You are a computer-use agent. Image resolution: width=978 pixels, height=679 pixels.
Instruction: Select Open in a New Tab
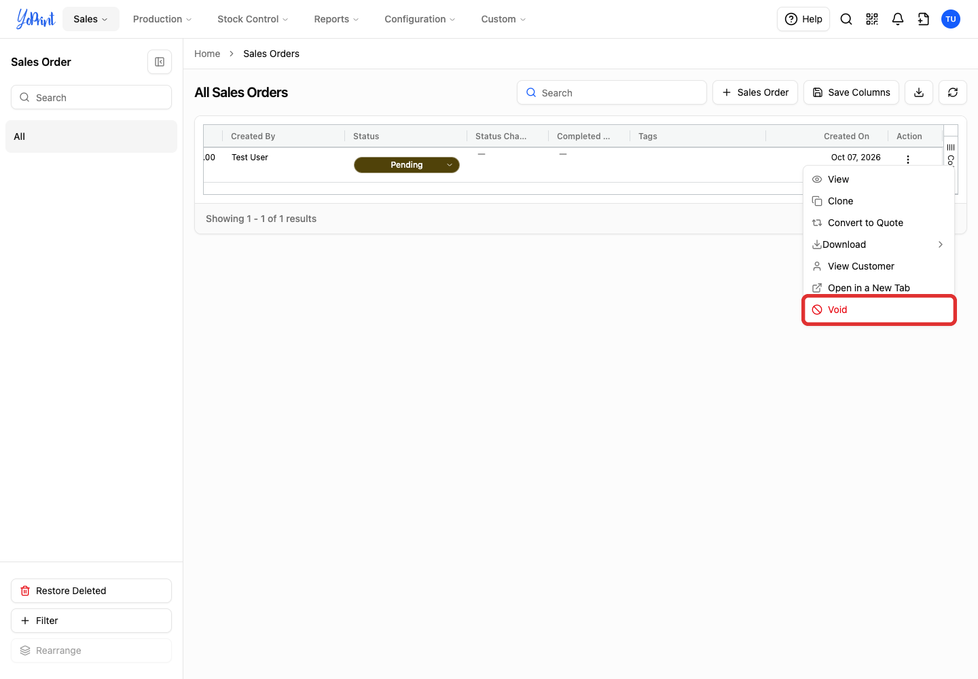coord(879,288)
